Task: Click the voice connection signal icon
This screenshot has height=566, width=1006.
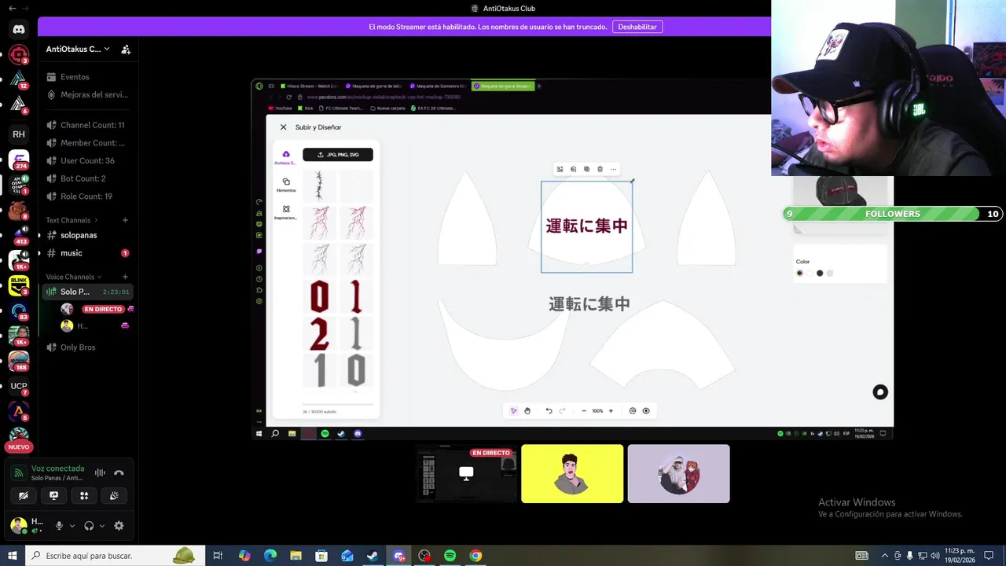Action: click(19, 472)
